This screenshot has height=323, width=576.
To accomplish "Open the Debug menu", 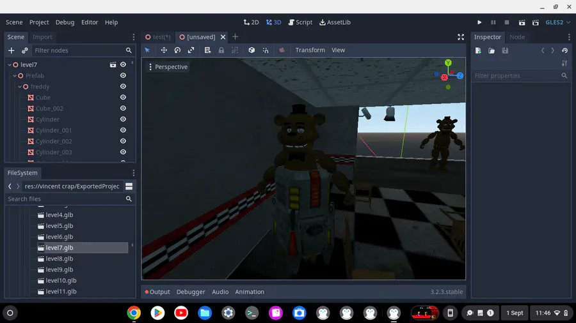I will click(65, 22).
